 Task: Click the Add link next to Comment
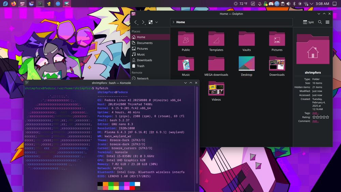pos(315,121)
